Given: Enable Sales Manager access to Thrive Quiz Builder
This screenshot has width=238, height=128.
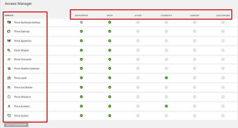Looking at the screenshot, I should click(223, 87).
